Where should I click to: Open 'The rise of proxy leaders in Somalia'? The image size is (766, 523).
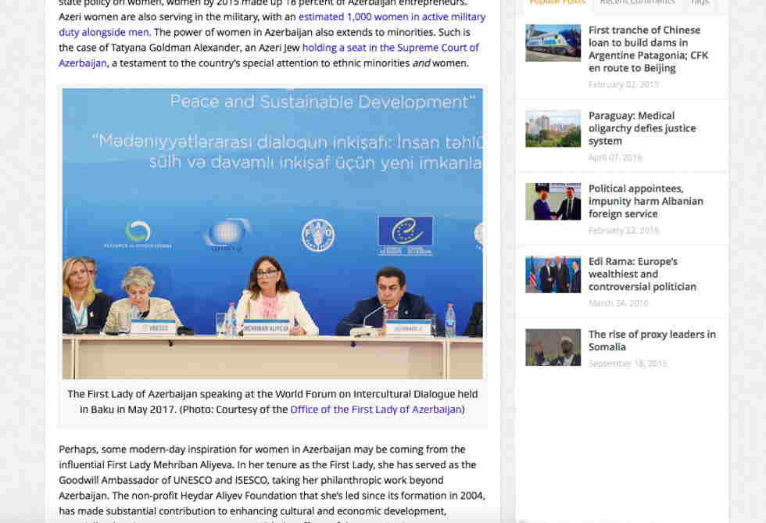pyautogui.click(x=651, y=341)
